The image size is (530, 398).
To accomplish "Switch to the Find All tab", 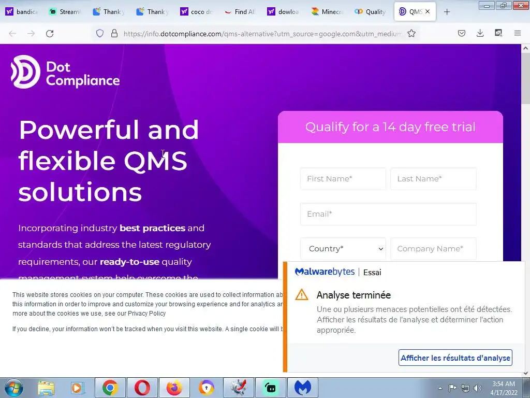I will tap(240, 12).
